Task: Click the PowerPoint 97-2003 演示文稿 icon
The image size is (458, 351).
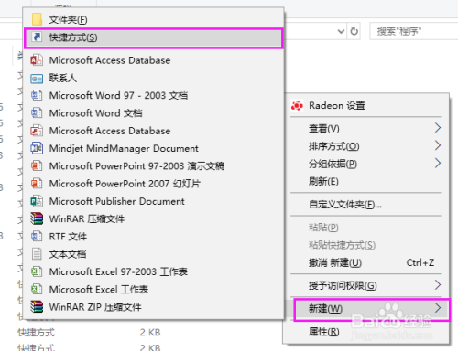Action: point(37,165)
